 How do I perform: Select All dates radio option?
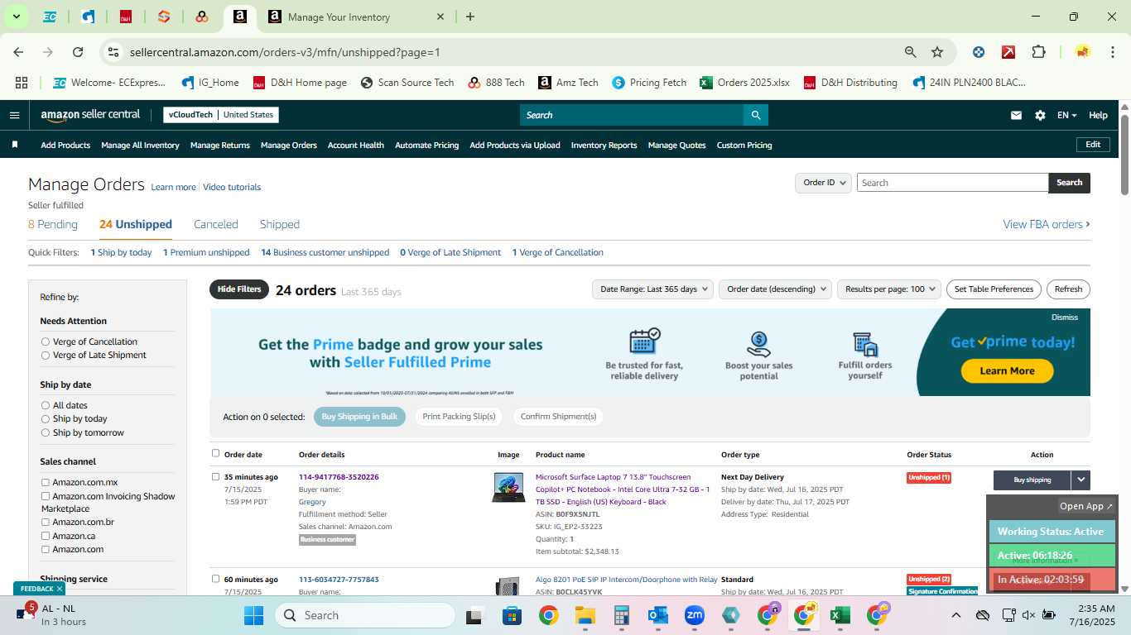tap(46, 405)
